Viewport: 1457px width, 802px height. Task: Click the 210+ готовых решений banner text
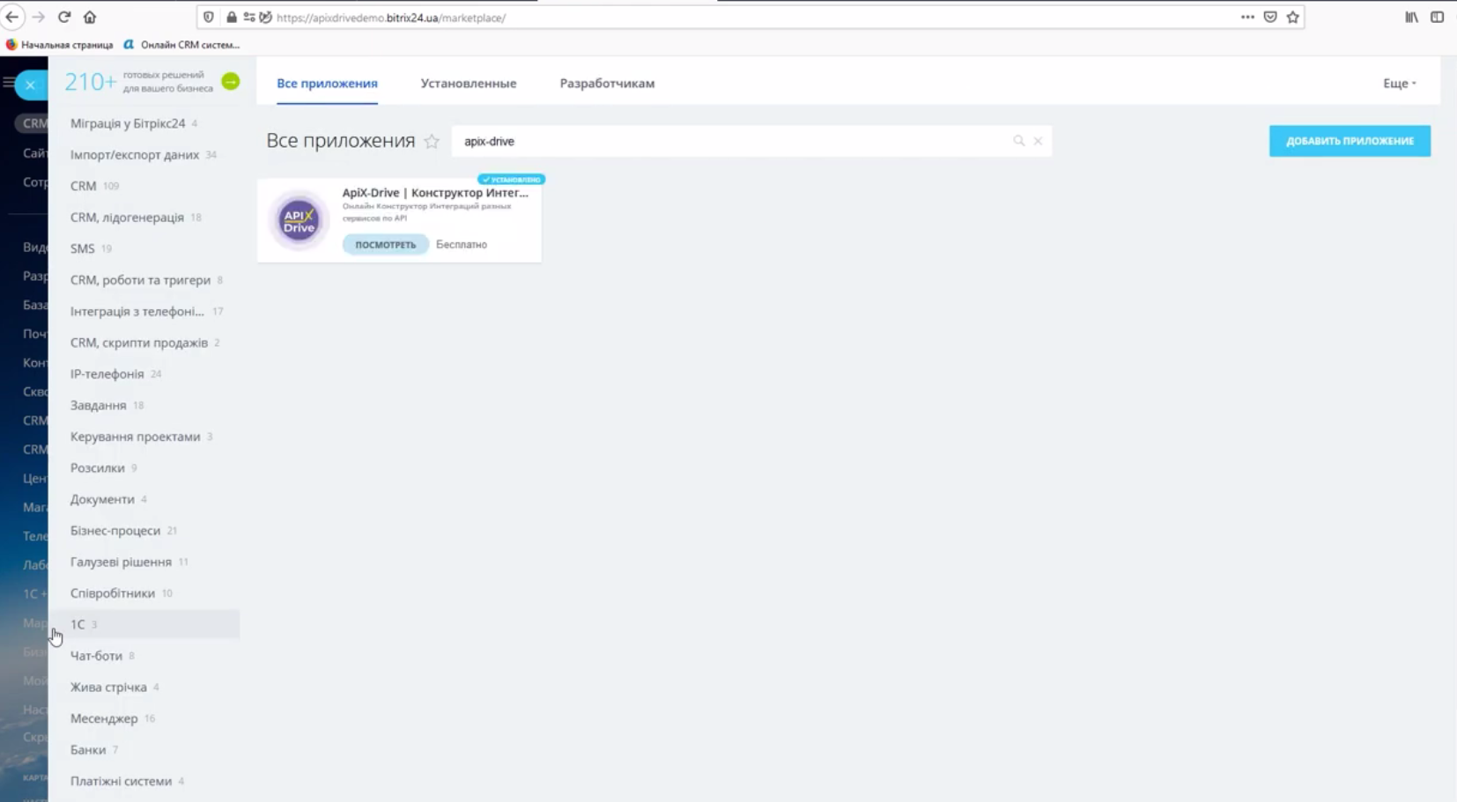tap(139, 82)
